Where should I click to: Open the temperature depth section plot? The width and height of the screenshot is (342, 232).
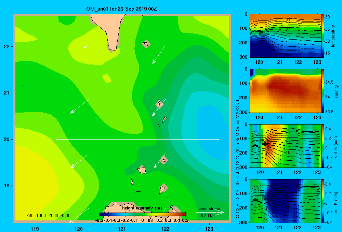coord(286,36)
